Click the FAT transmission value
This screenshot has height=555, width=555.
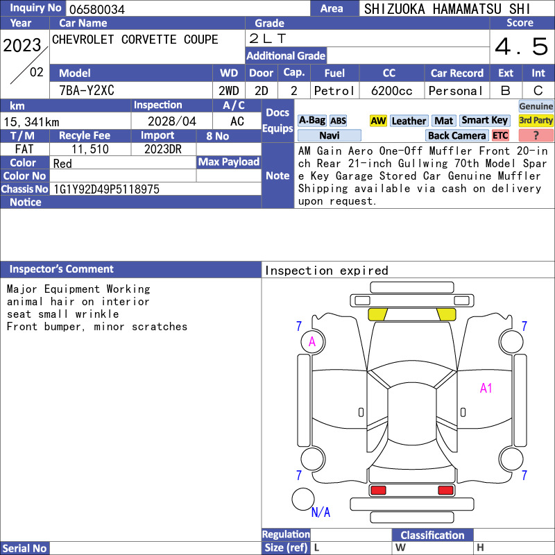(x=24, y=149)
